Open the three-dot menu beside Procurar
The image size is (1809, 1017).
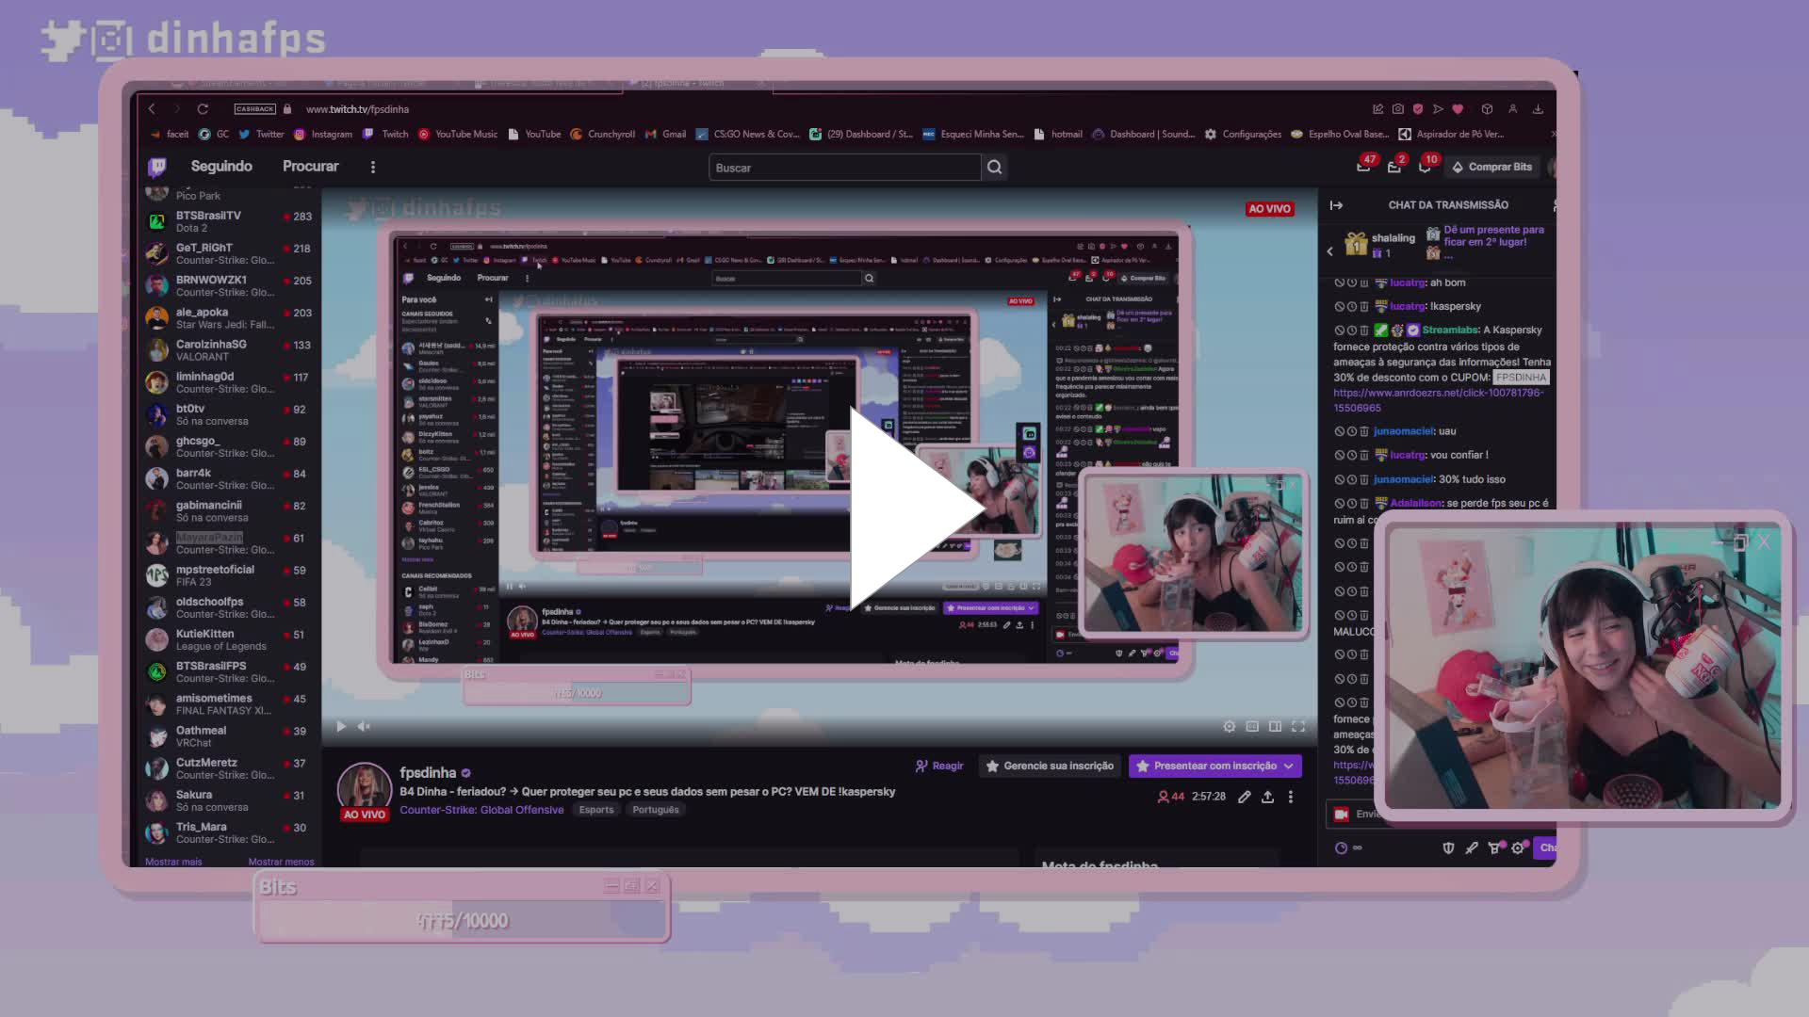click(373, 167)
